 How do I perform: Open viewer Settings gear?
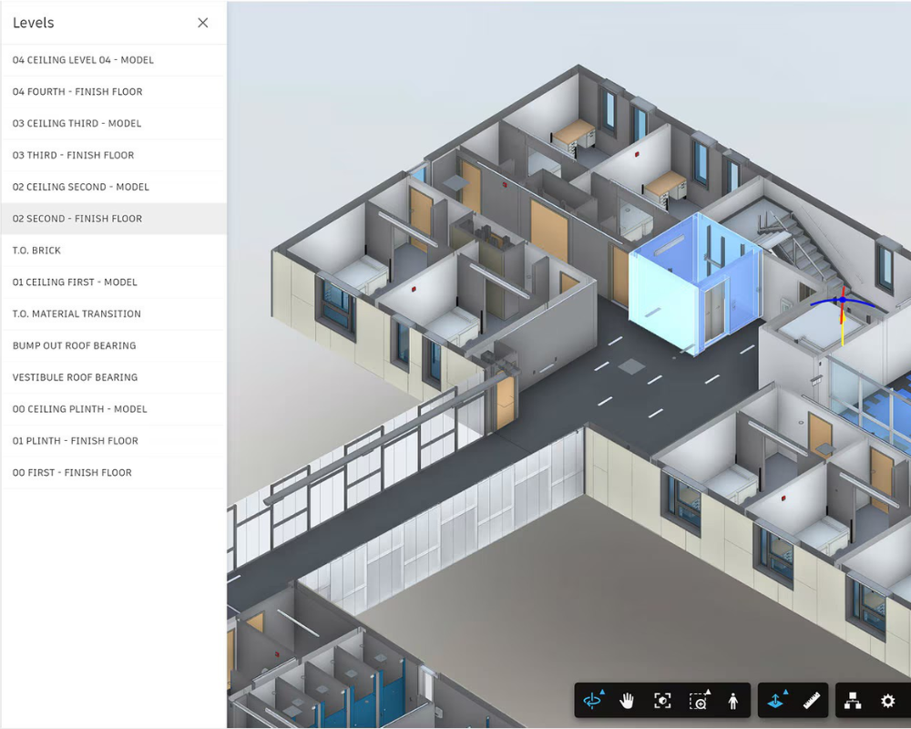pos(887,701)
